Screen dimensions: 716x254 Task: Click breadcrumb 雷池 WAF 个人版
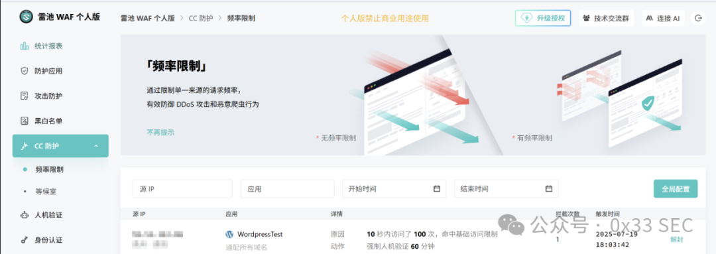[x=147, y=19]
